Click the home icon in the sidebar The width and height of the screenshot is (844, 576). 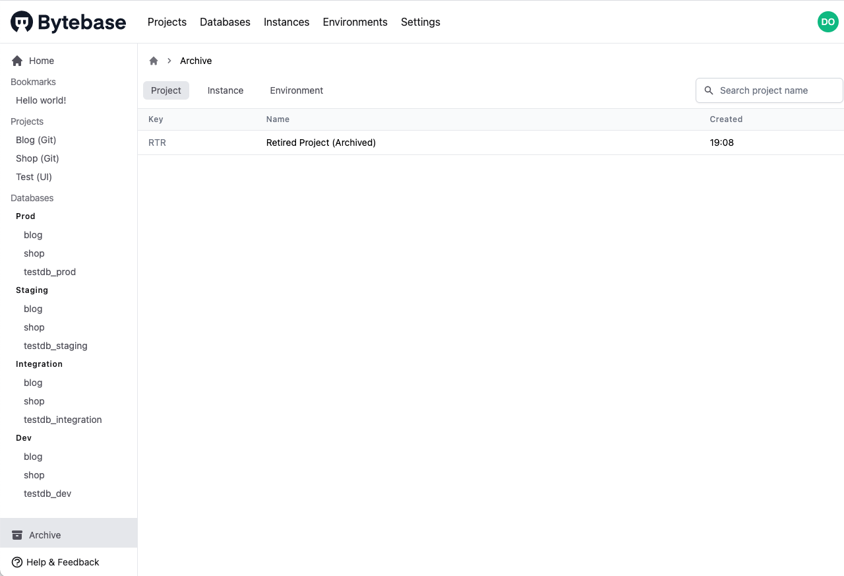[x=17, y=61]
